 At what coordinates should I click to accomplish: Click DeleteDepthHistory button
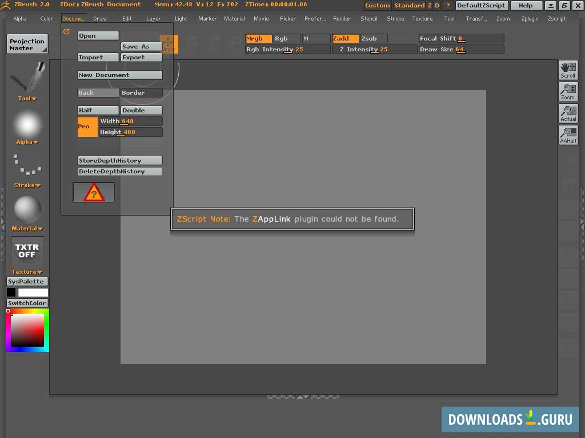pos(120,171)
